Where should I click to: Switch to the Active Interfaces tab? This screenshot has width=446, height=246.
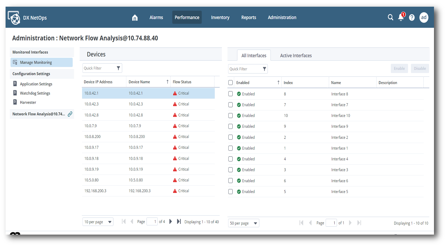click(x=296, y=56)
